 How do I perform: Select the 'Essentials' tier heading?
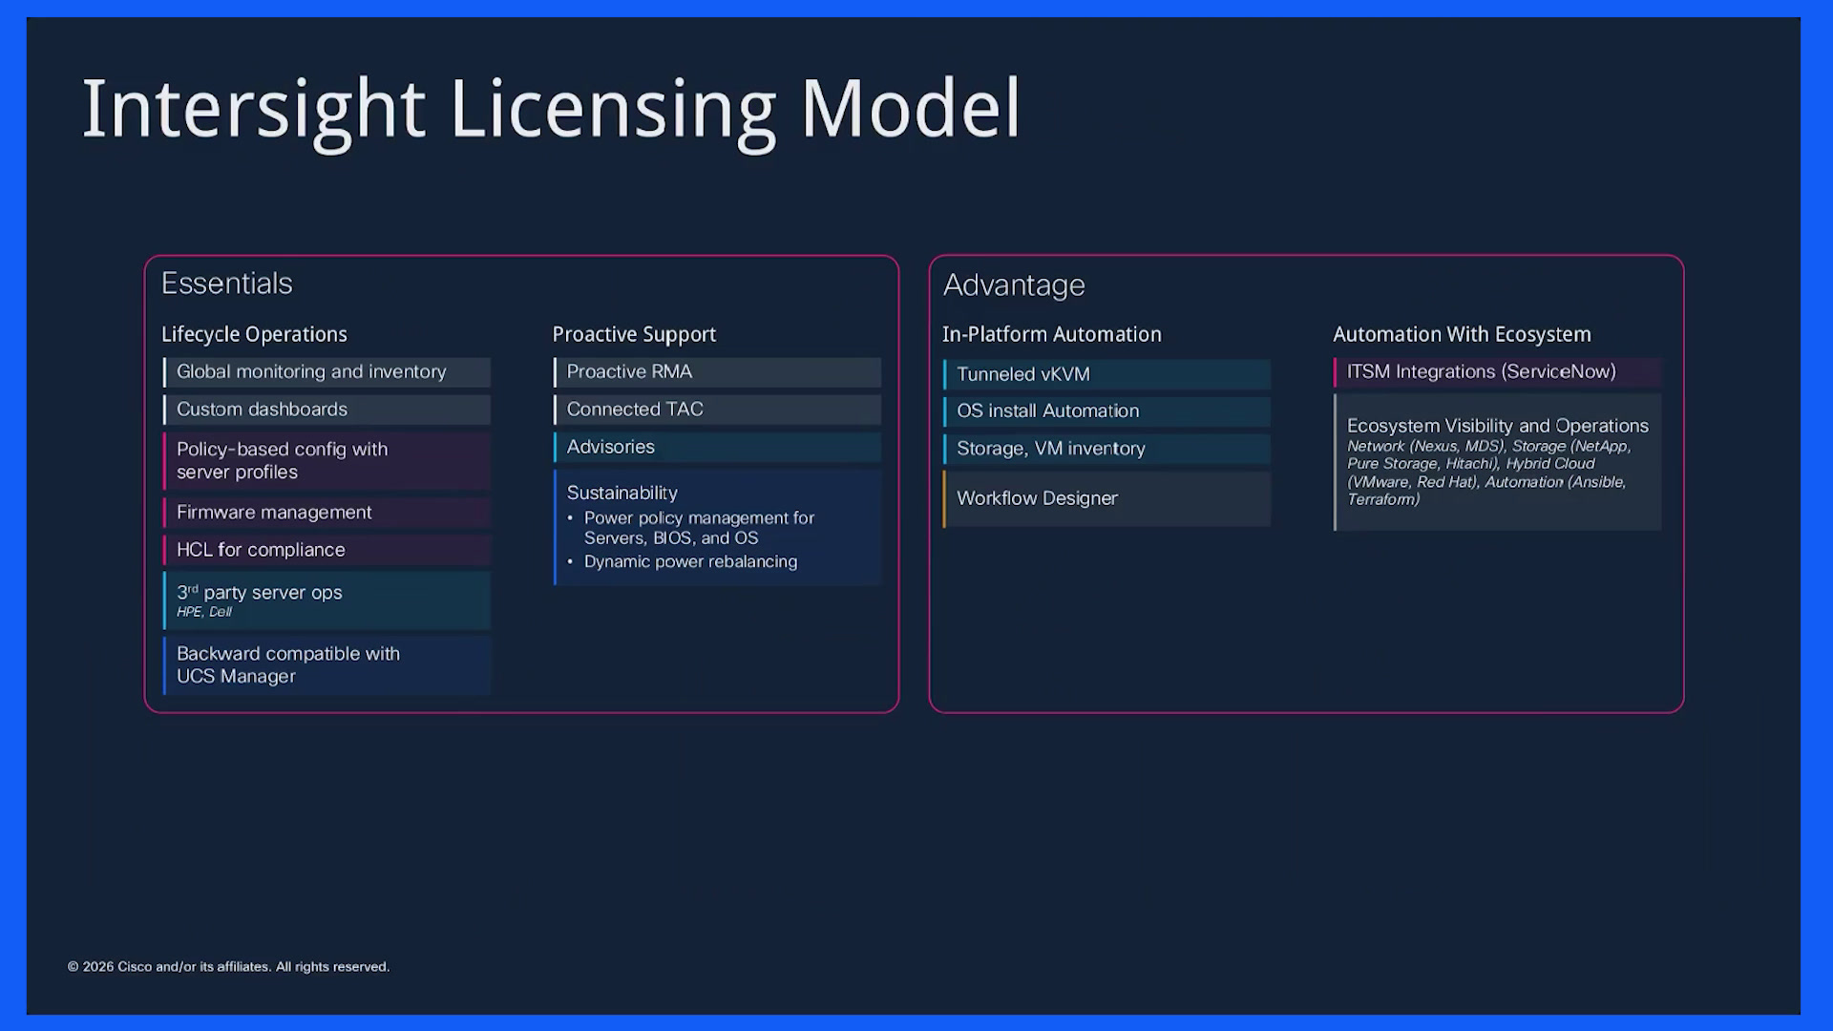(x=226, y=284)
